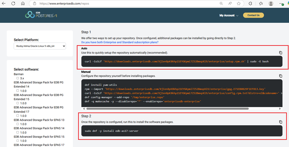Check 1.0.0 under Storage Pack for EDB PG Extended 17
289x147 pixels.
point(18,116)
